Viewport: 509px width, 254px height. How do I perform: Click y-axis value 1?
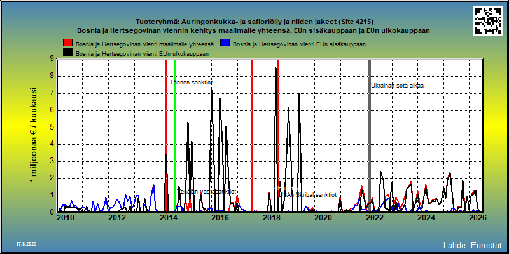coord(52,196)
